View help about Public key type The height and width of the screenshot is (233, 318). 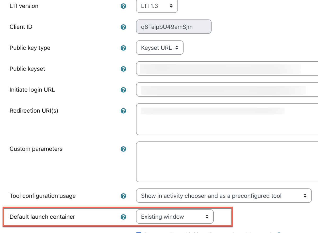point(123,48)
